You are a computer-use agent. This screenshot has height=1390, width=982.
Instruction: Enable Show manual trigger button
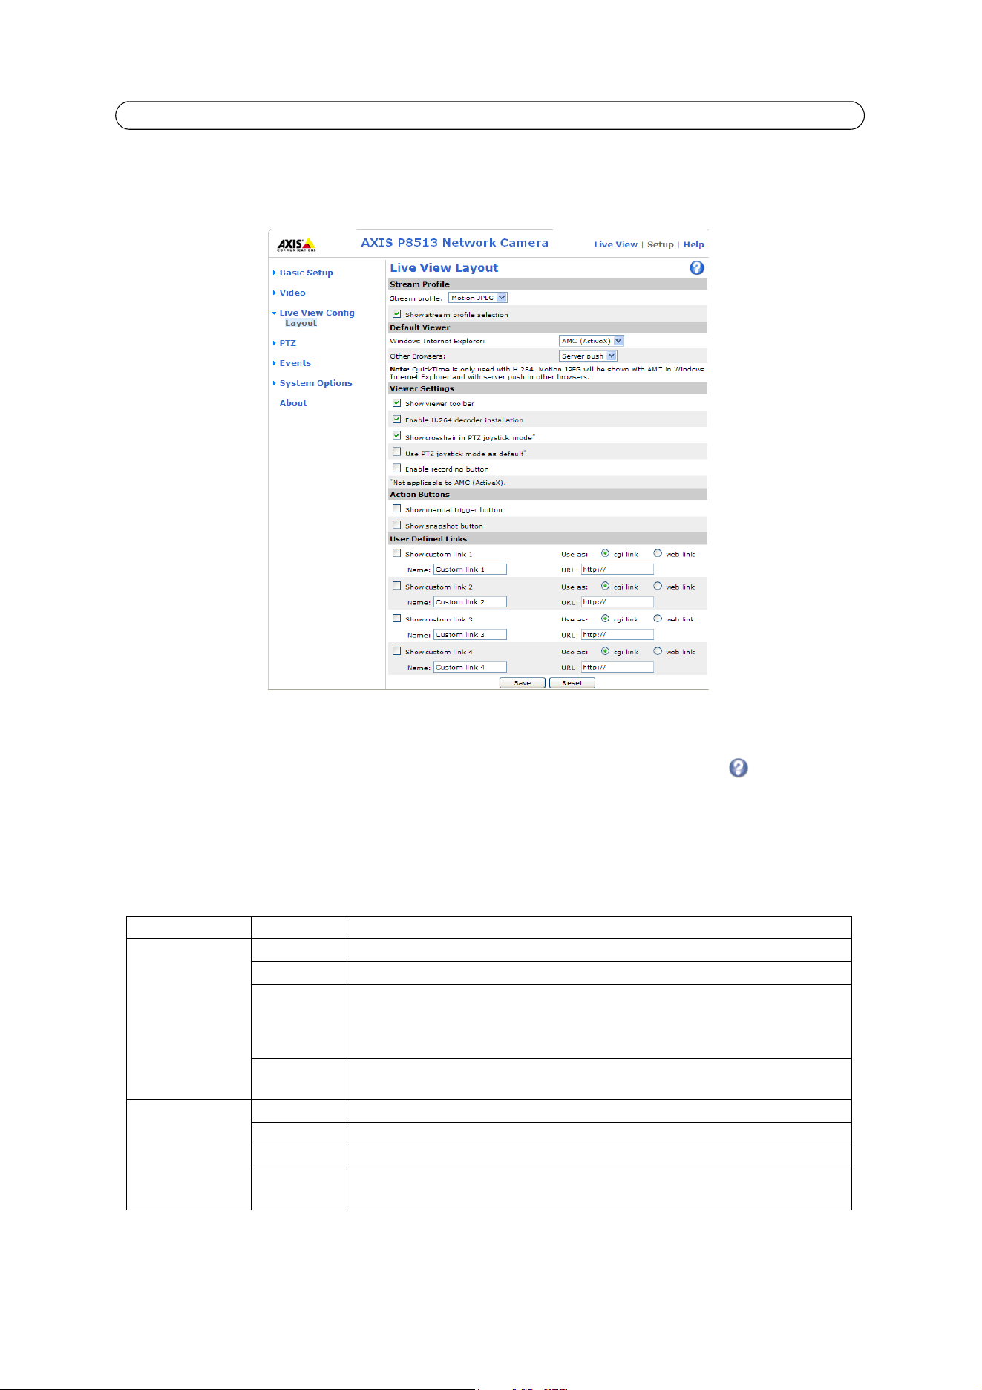397,509
